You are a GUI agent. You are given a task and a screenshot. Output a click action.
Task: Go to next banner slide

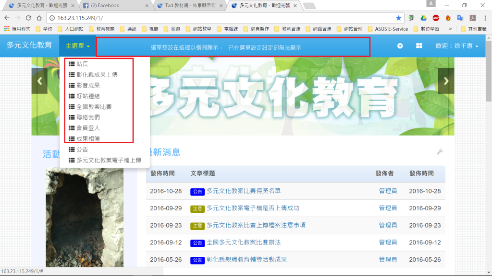pos(446,81)
